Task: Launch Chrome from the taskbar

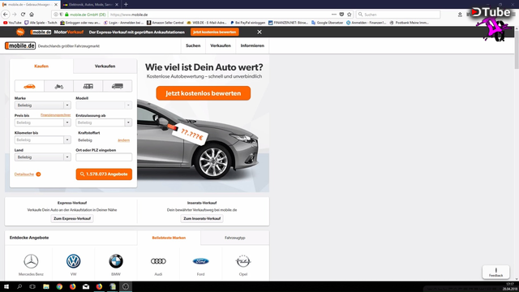Action: [59, 286]
